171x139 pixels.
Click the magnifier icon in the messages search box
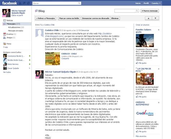click(137, 11)
